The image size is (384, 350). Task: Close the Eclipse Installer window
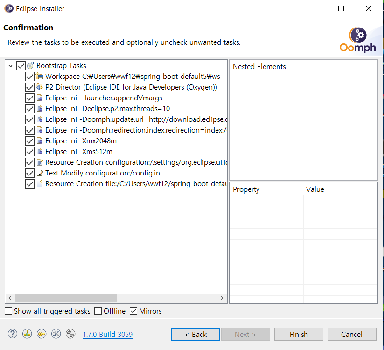(x=368, y=8)
